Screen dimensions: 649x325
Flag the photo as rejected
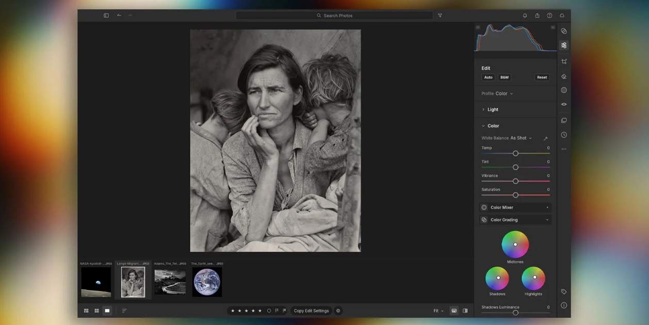[284, 311]
